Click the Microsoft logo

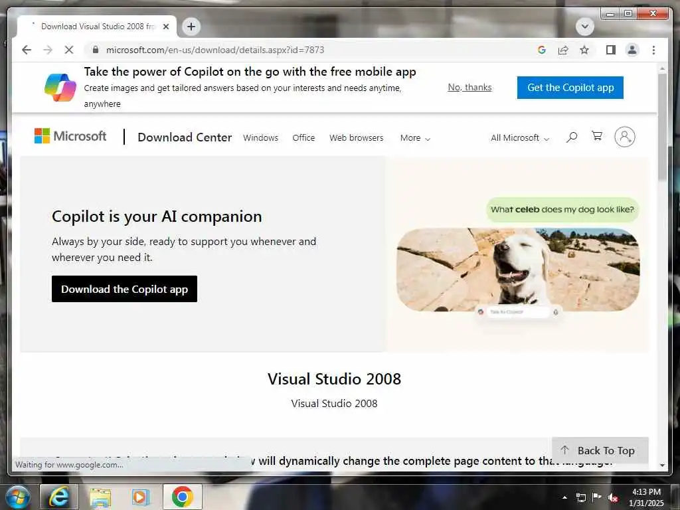click(70, 135)
